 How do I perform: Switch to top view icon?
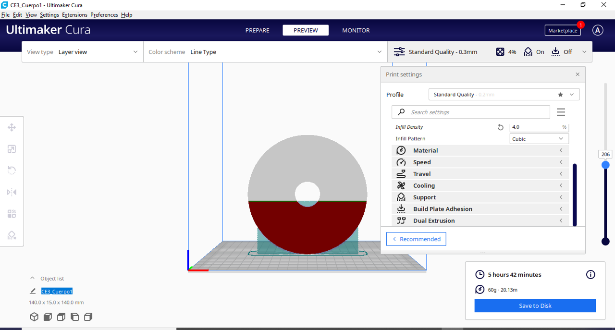coord(61,317)
